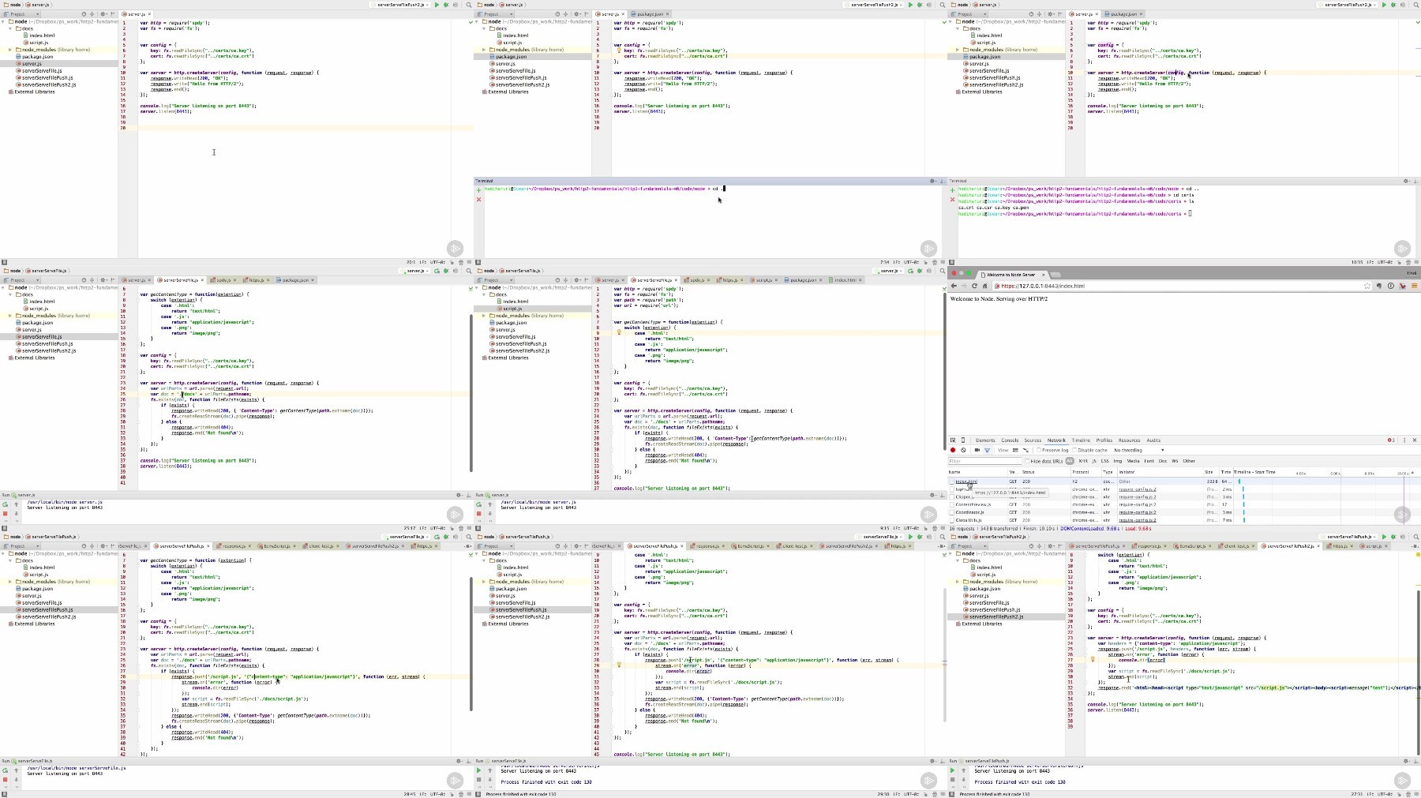Viewport: 1421px width, 798px height.
Task: Click Rerun icon in frame with serverServeFile.js highlighted in tree
Action: [5, 504]
